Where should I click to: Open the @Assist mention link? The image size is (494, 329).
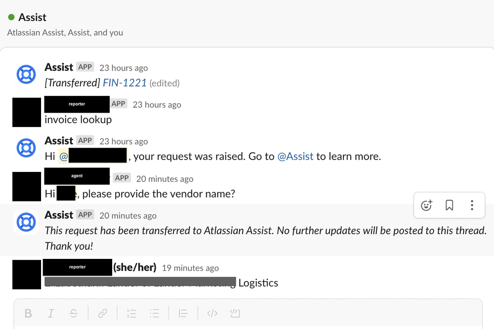tap(295, 156)
